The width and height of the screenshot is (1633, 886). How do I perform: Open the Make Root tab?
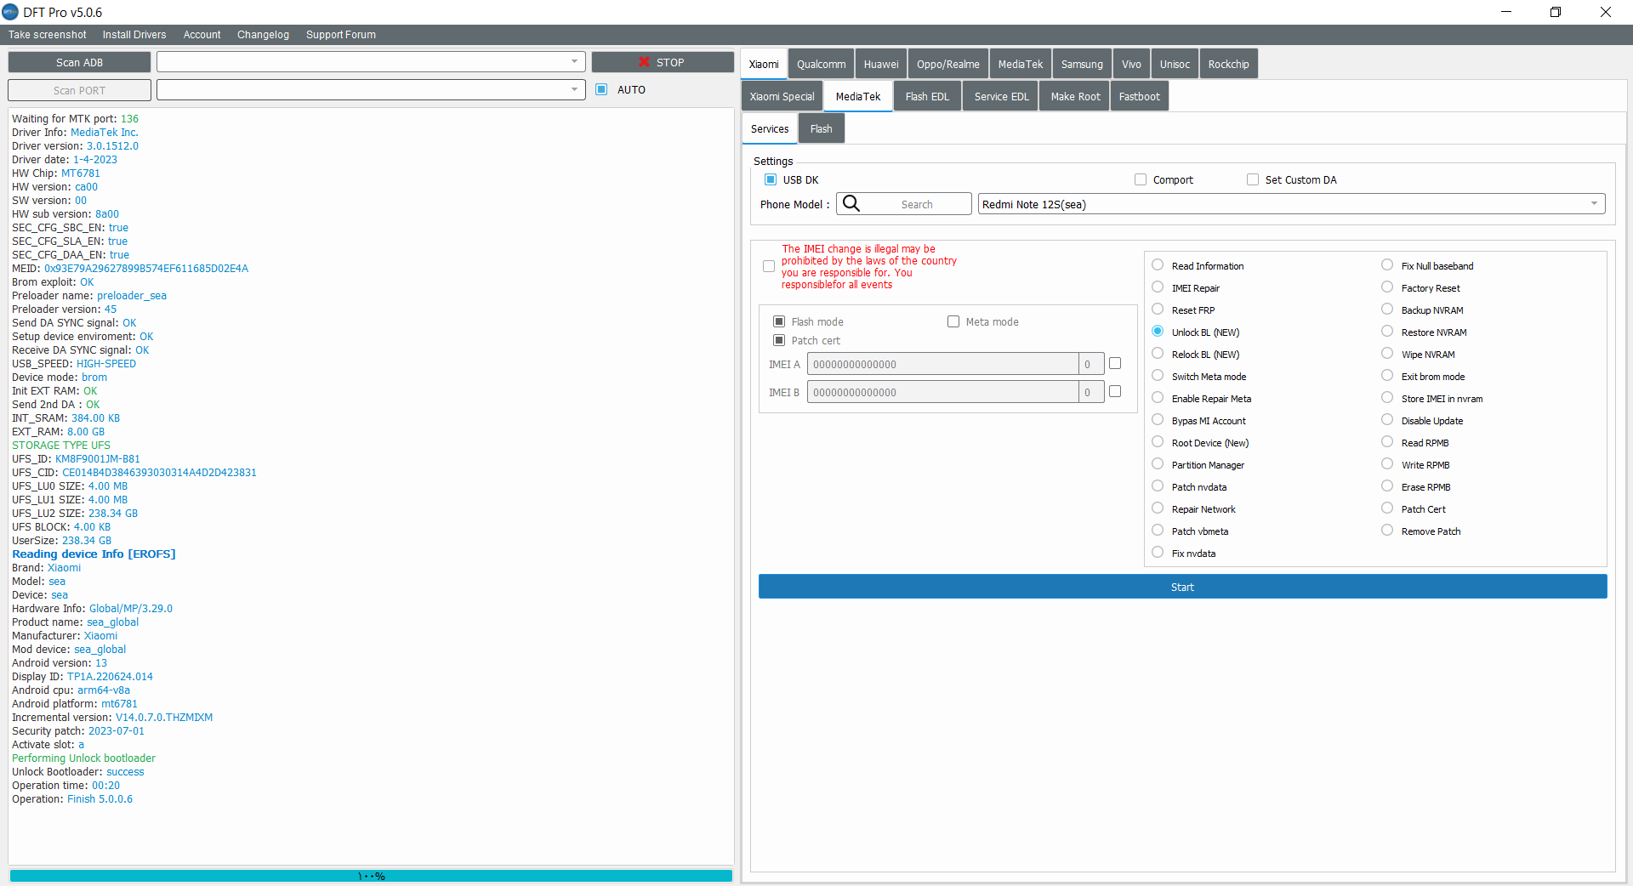click(x=1076, y=96)
